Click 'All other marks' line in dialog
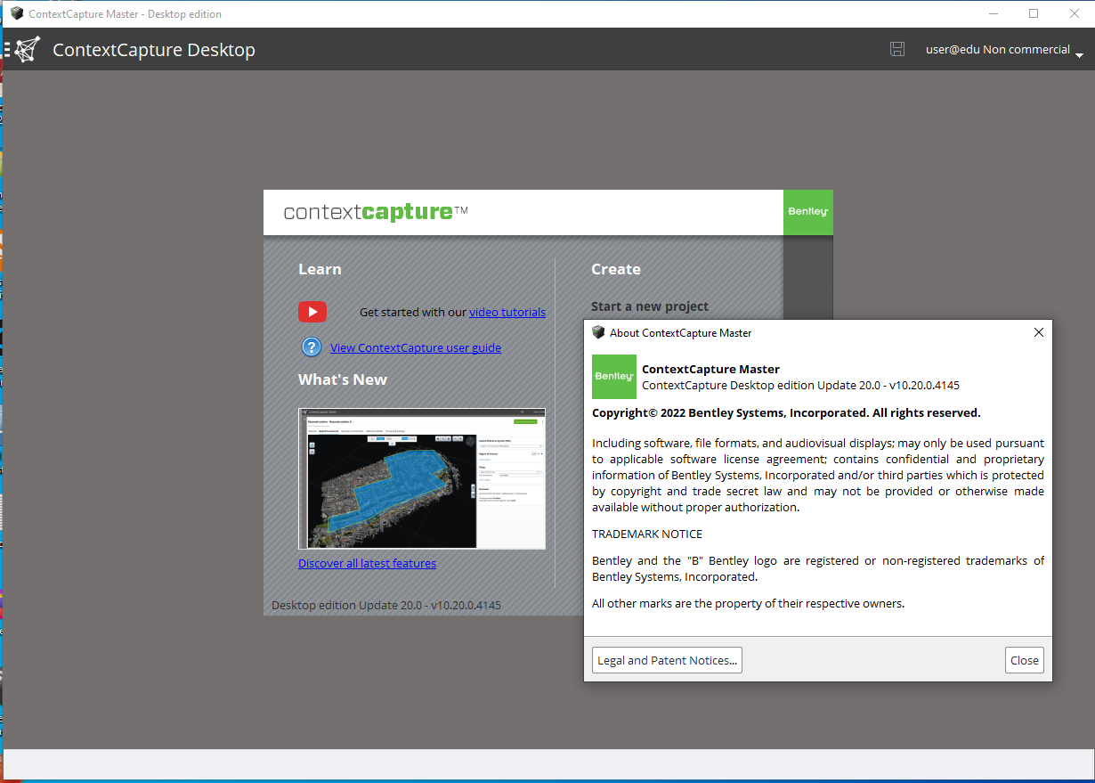Screen dimensions: 1095x783 (x=748, y=603)
